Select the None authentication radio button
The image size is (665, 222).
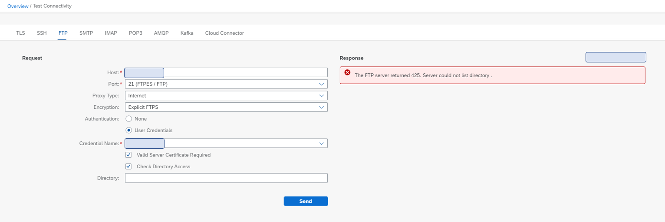(128, 119)
